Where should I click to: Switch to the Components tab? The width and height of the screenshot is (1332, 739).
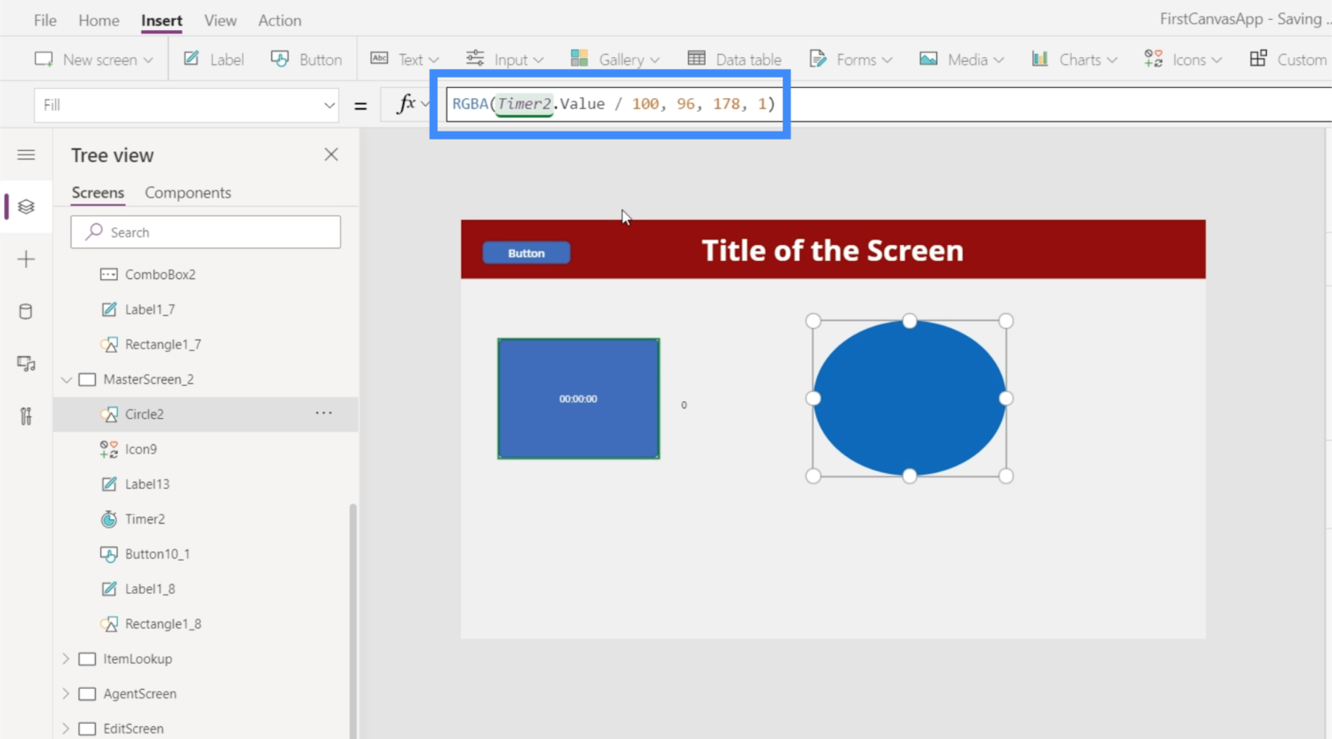click(188, 193)
